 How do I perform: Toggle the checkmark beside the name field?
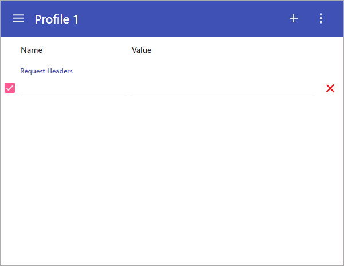point(10,88)
